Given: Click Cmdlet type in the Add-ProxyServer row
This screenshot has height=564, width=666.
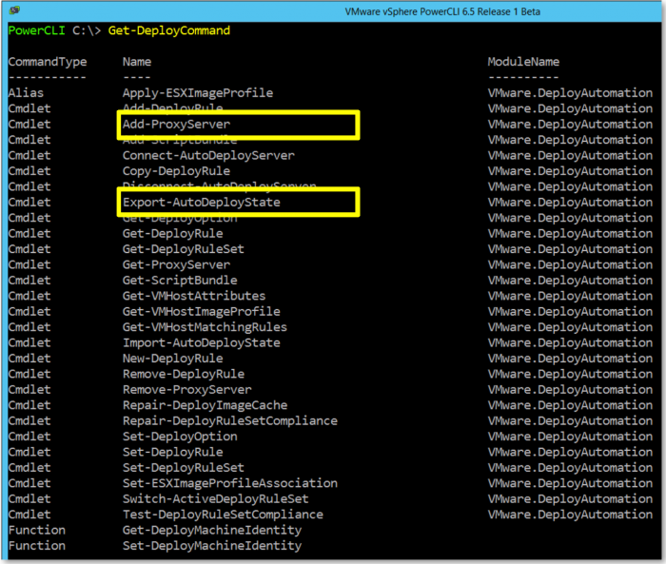Looking at the screenshot, I should point(29,125).
